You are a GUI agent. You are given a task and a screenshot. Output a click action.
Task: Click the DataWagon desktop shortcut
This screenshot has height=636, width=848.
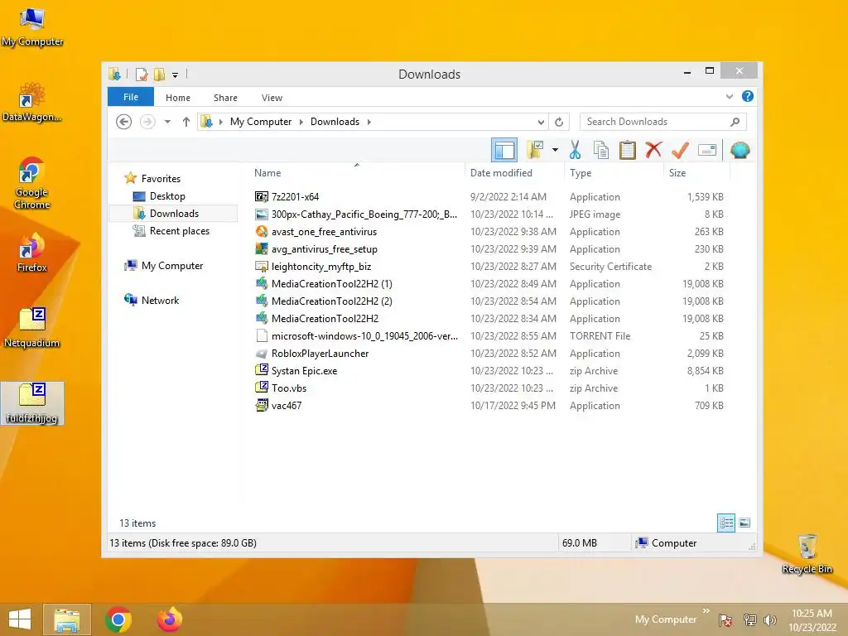coord(32,103)
